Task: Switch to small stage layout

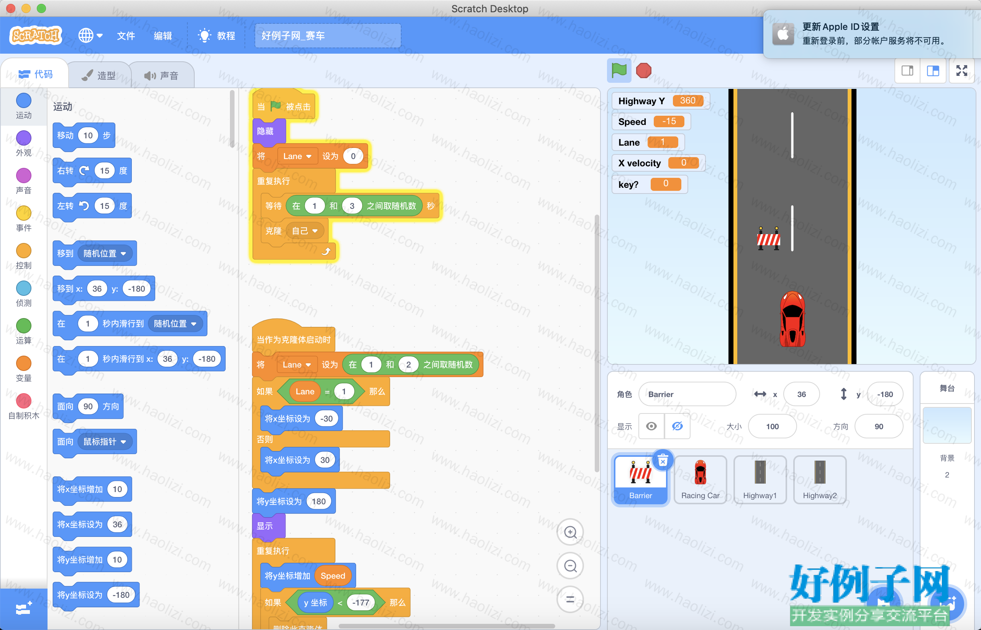Action: pos(907,71)
